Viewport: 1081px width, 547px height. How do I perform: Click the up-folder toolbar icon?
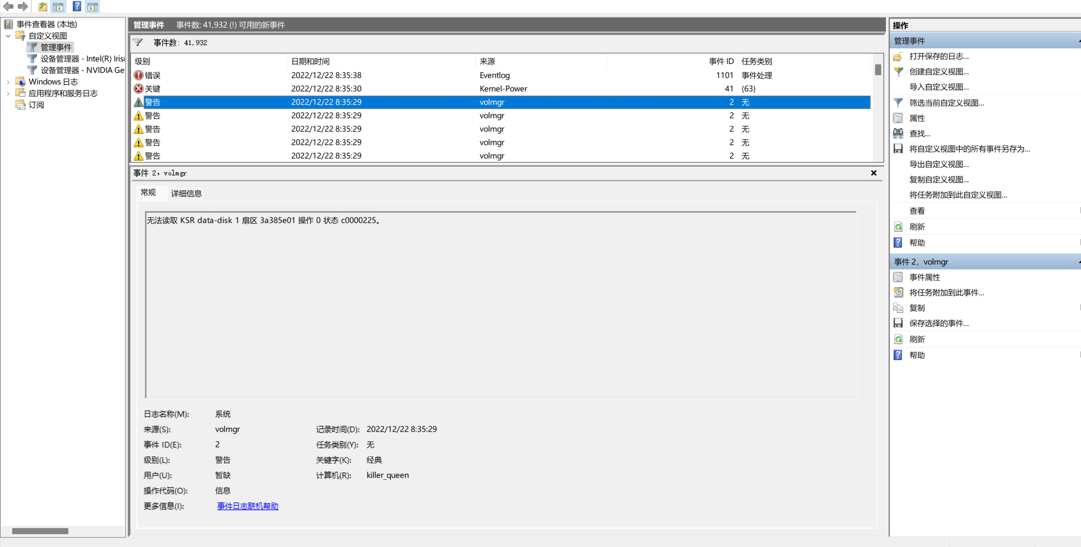pos(43,6)
